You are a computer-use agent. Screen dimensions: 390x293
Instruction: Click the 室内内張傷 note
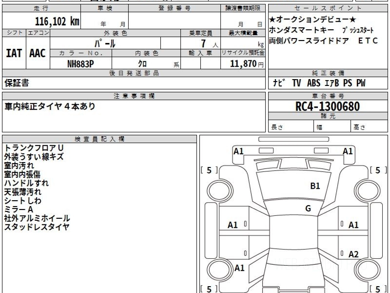click(x=22, y=174)
